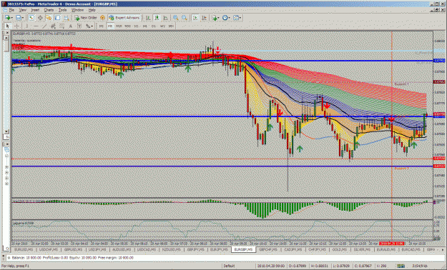This screenshot has height=270, width=447.
Task: Select the horizontal line drawing tool
Action: pos(36,26)
